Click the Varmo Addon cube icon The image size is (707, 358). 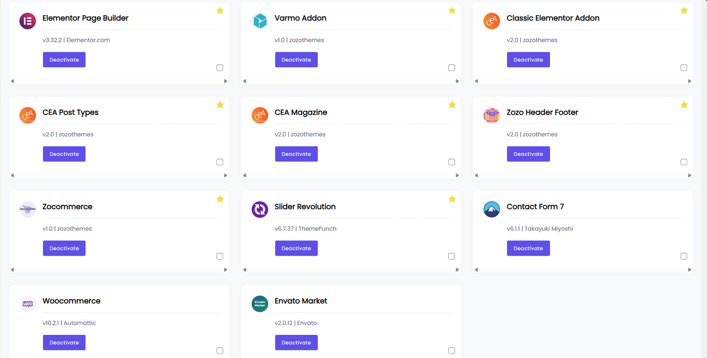pos(260,21)
